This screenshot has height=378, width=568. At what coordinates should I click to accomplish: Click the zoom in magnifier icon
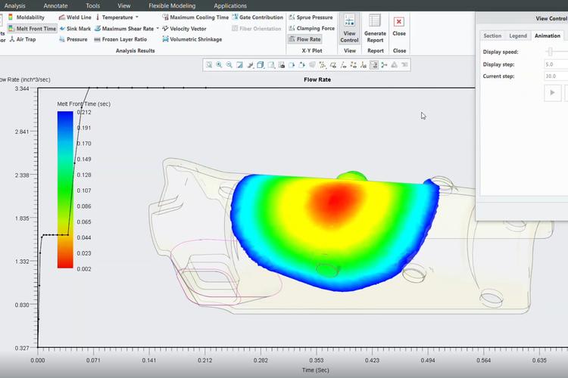click(x=220, y=65)
